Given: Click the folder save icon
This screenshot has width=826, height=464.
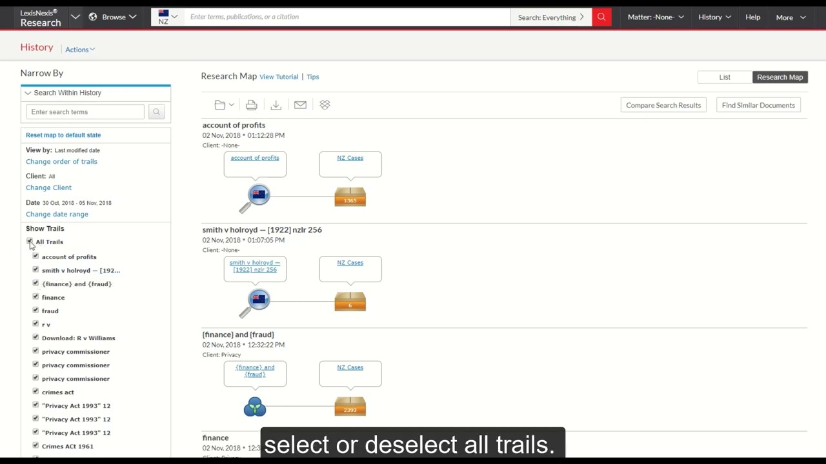Looking at the screenshot, I should (x=220, y=105).
